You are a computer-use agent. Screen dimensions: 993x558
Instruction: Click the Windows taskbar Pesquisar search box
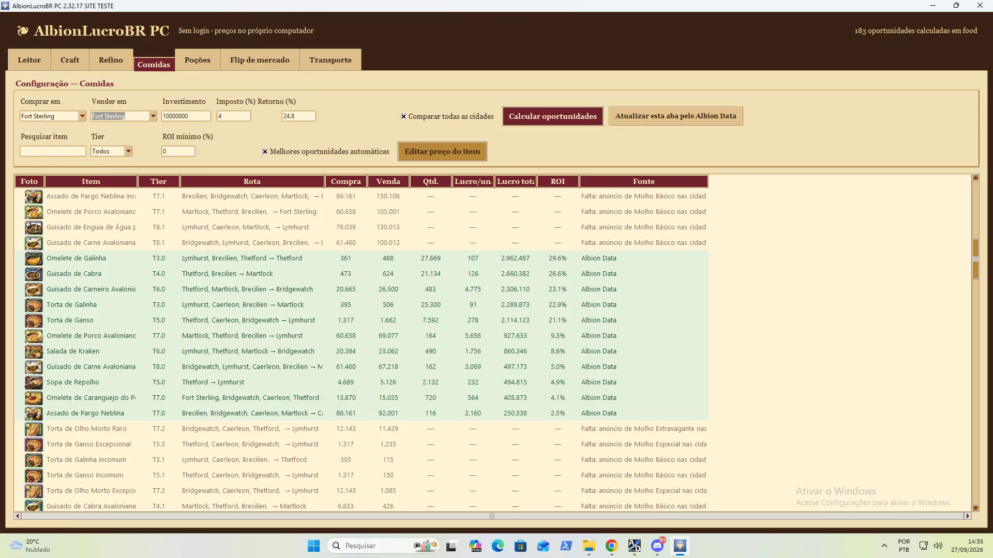(x=383, y=546)
